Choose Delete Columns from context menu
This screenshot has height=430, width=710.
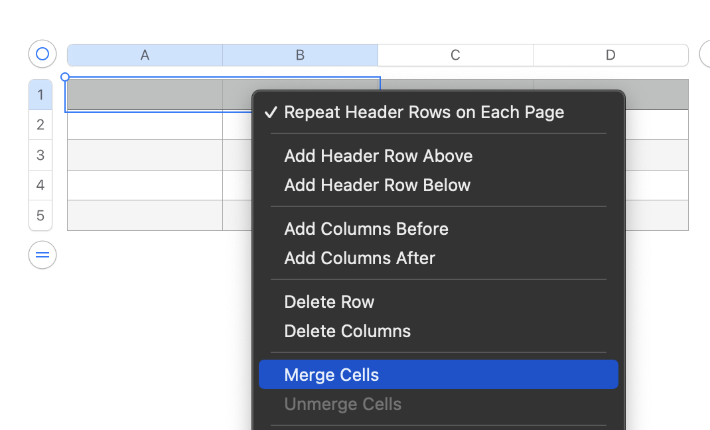(x=347, y=331)
